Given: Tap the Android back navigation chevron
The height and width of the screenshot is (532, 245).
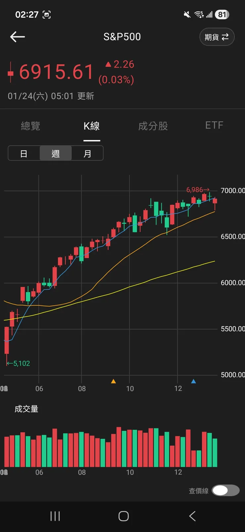Looking at the screenshot, I should [192, 516].
